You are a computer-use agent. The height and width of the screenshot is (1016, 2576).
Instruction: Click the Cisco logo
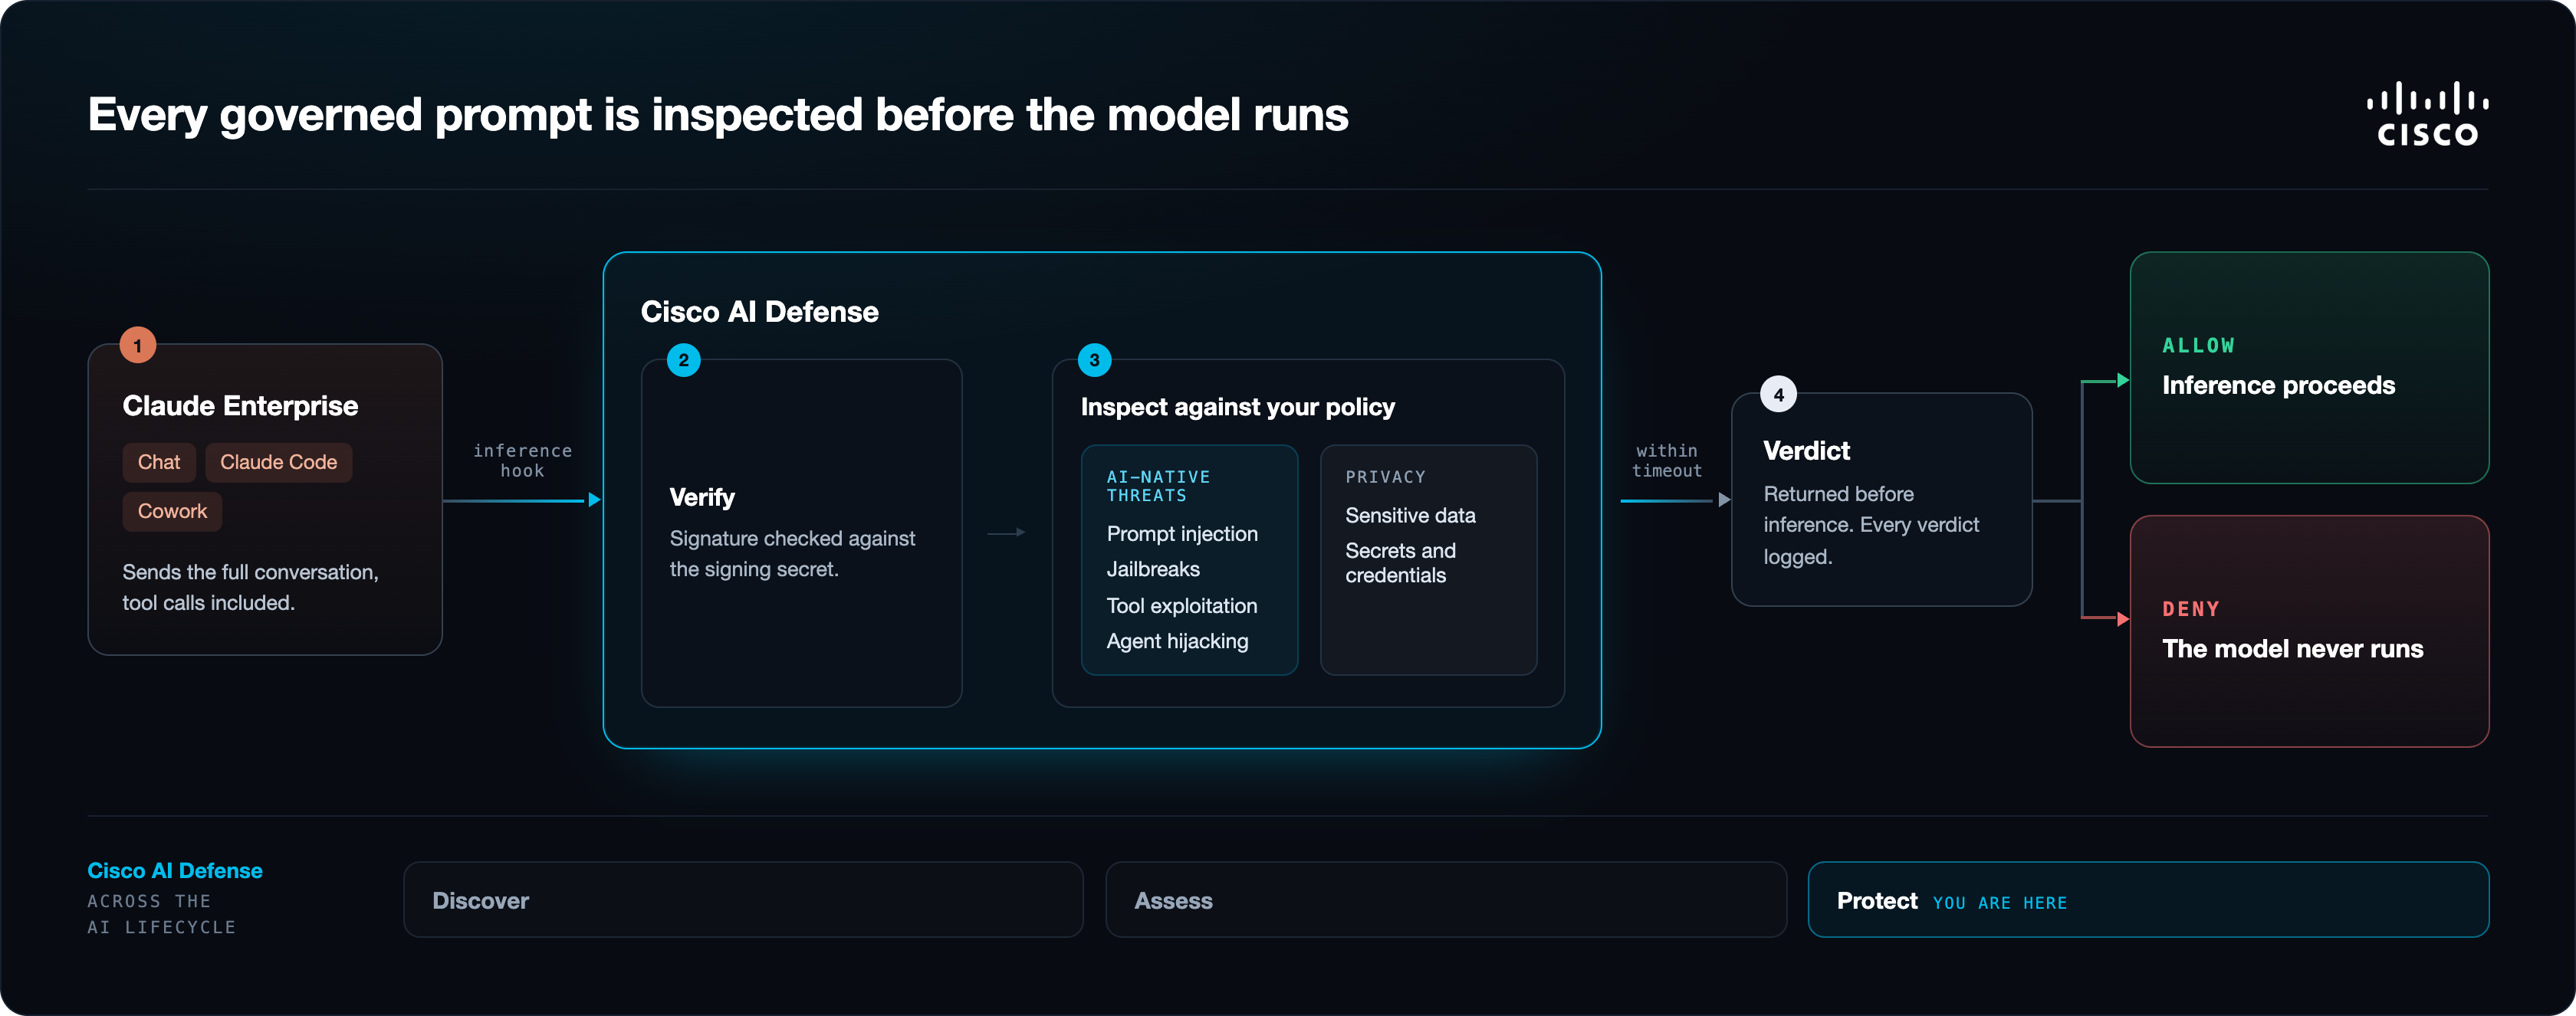2427,114
